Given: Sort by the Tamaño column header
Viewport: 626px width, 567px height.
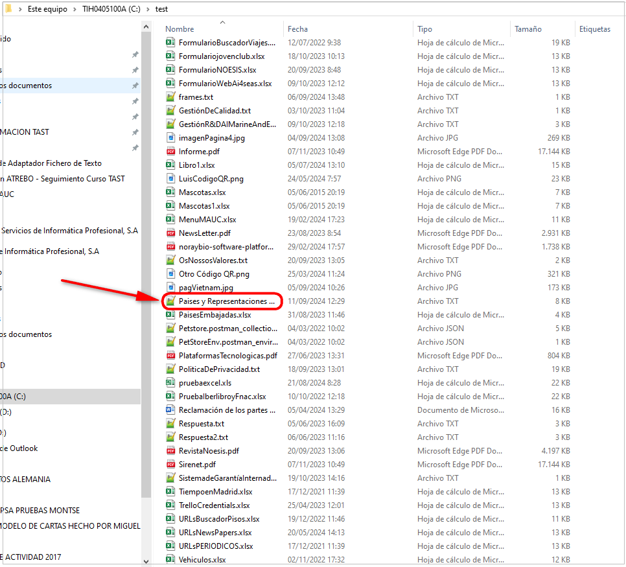Looking at the screenshot, I should tap(528, 29).
